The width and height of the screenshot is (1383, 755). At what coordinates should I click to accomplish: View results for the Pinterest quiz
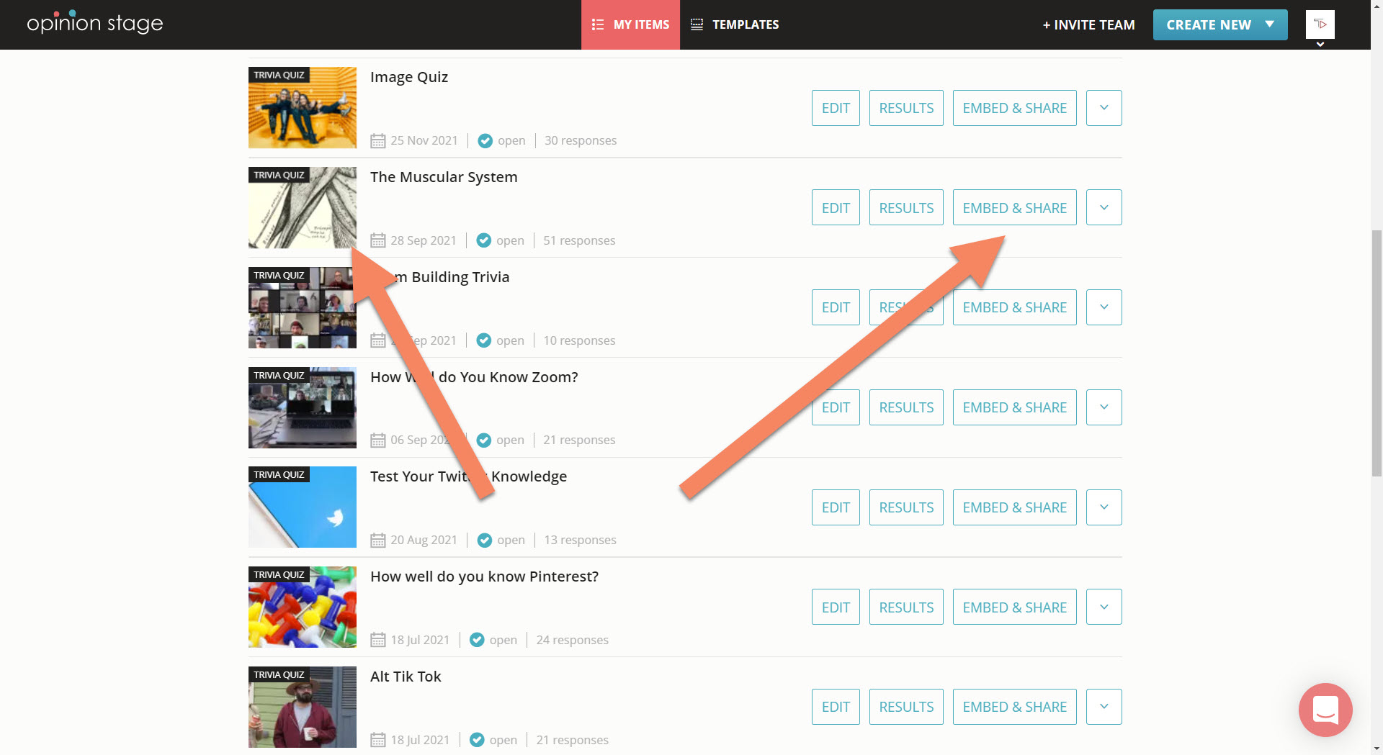906,607
